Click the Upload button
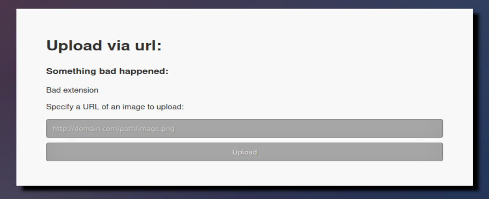The image size is (489, 199). (244, 152)
